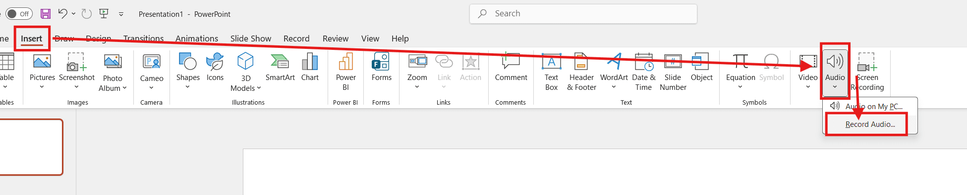Start presentation from beginning icon
The width and height of the screenshot is (967, 195).
[x=104, y=14]
